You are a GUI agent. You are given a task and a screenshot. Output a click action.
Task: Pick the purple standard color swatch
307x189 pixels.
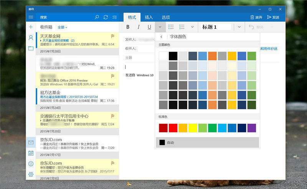pyautogui.click(x=251, y=128)
